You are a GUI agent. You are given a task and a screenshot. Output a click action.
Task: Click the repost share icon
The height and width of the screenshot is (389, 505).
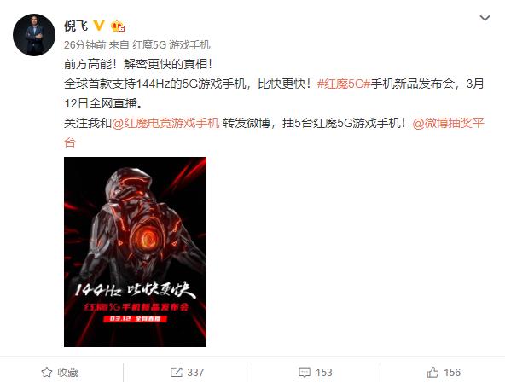click(x=177, y=373)
